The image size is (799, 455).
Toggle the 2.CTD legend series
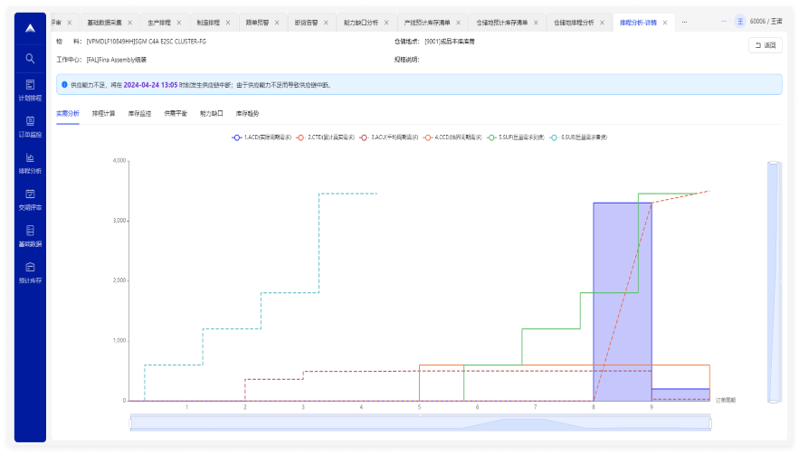[325, 137]
